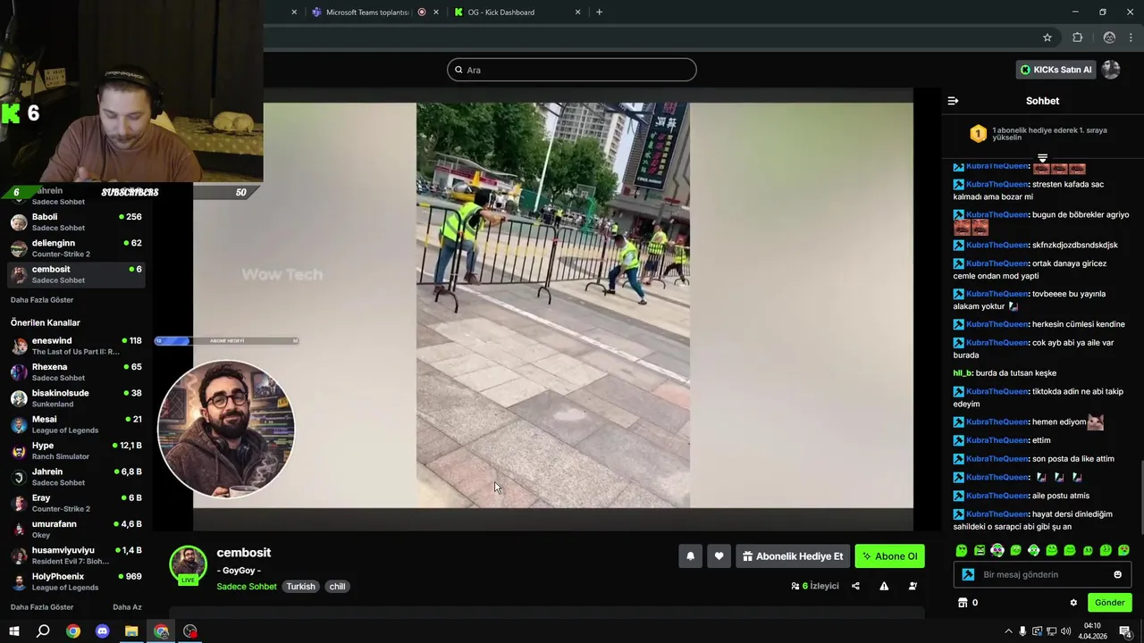Pick the last crying green emote
This screenshot has height=643, width=1144.
[1123, 550]
